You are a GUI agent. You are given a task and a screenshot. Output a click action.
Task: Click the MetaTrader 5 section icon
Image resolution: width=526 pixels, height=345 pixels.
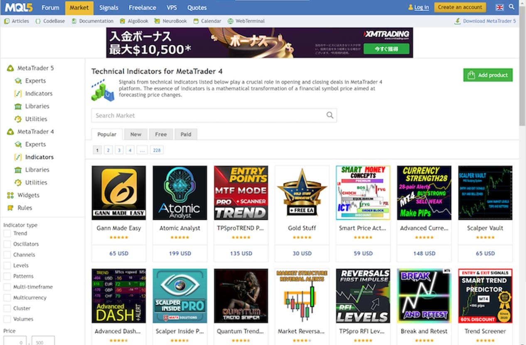(10, 68)
